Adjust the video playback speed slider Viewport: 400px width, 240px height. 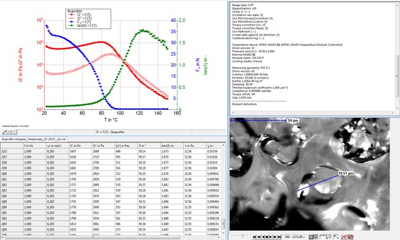242,236
